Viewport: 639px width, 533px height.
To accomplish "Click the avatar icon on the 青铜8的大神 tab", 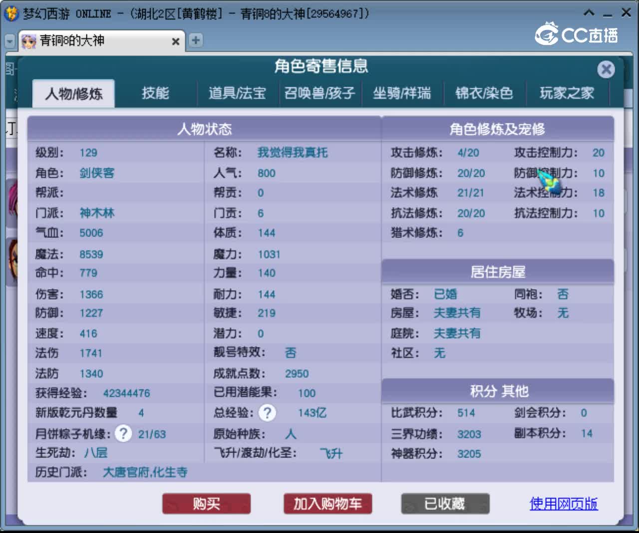I will [x=29, y=41].
